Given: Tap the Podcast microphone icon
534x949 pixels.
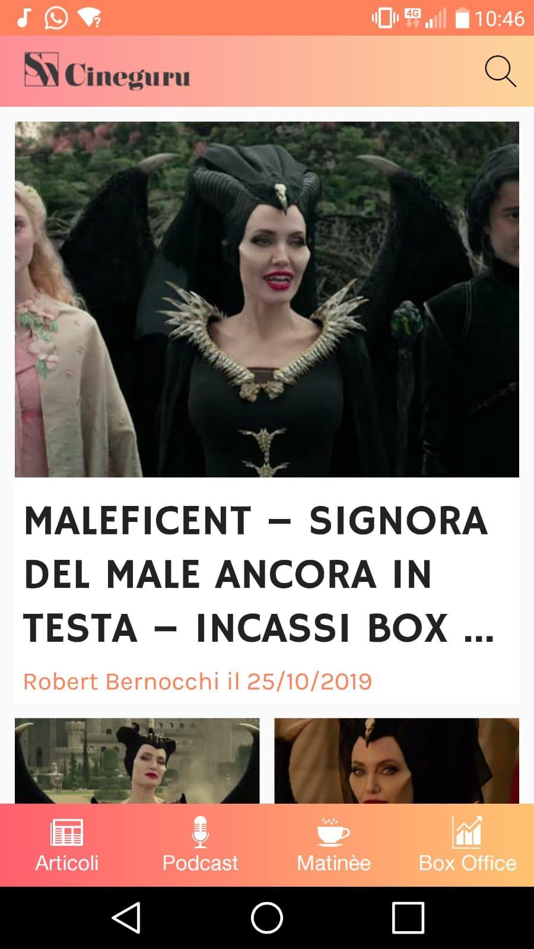Looking at the screenshot, I should 200,832.
